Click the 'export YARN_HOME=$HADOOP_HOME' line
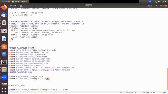 24,66
